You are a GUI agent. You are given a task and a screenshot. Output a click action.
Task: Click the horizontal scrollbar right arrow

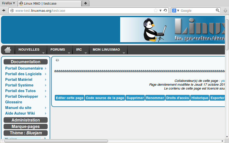[222, 141]
